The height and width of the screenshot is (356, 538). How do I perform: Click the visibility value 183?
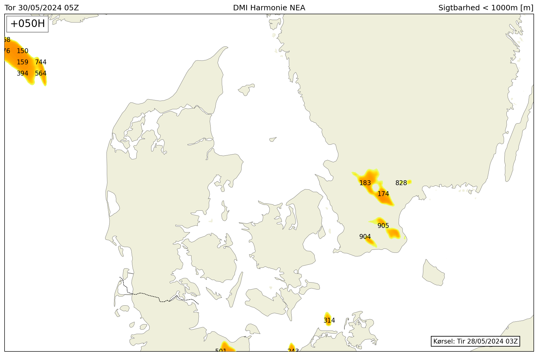click(365, 183)
